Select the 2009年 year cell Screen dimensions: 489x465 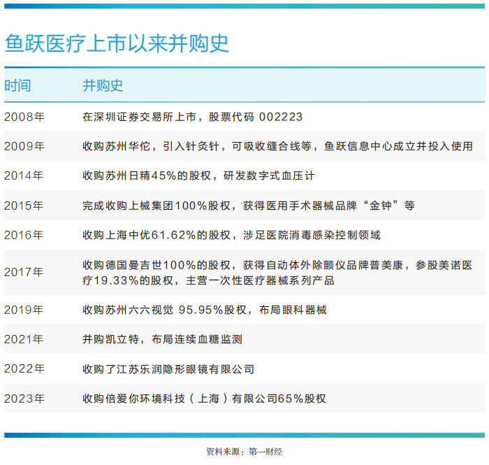pyautogui.click(x=24, y=146)
